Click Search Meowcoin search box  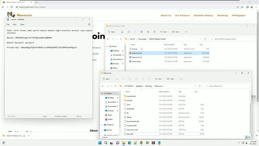tap(227, 86)
